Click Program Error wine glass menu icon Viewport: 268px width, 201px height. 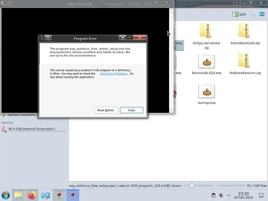click(x=42, y=37)
